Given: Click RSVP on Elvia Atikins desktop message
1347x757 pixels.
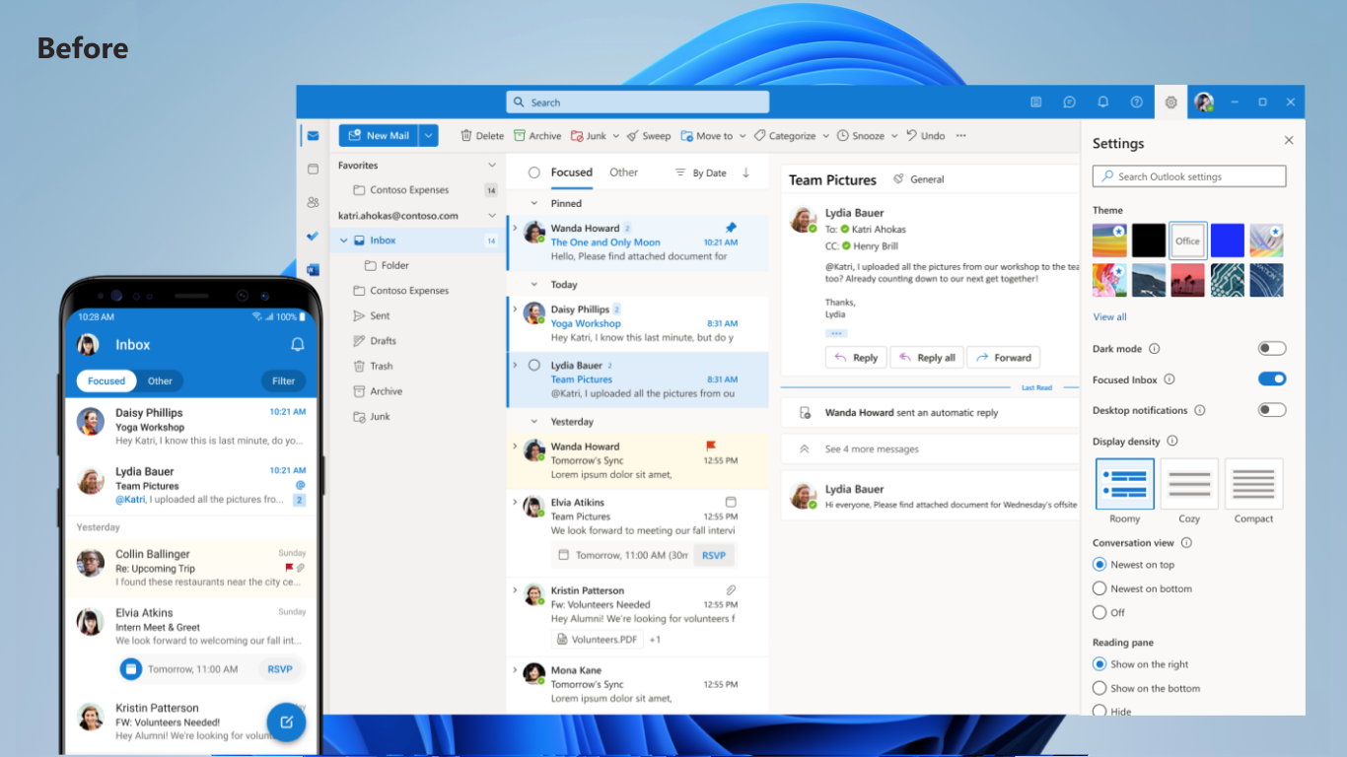Looking at the screenshot, I should 714,555.
